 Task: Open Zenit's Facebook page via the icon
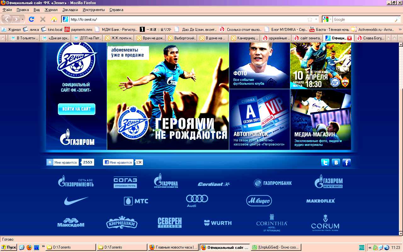[x=347, y=163]
